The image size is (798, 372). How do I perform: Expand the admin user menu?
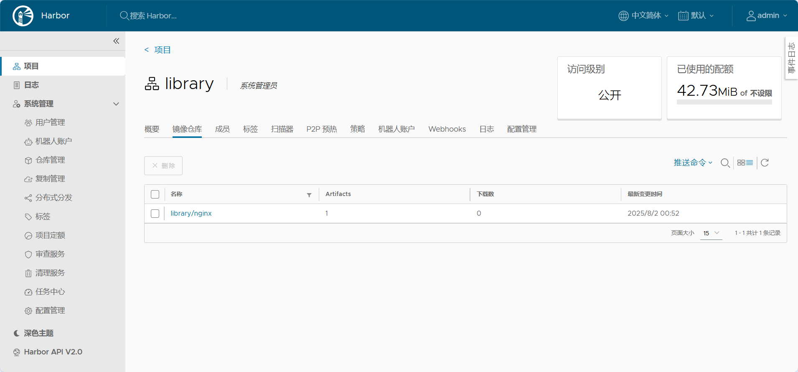point(767,16)
